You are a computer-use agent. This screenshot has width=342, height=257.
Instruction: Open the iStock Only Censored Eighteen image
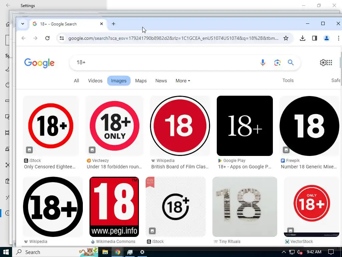pyautogui.click(x=51, y=126)
